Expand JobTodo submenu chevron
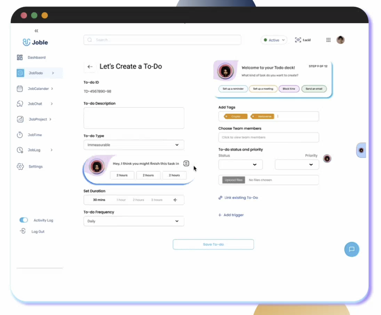This screenshot has height=315, width=381. 53,73
